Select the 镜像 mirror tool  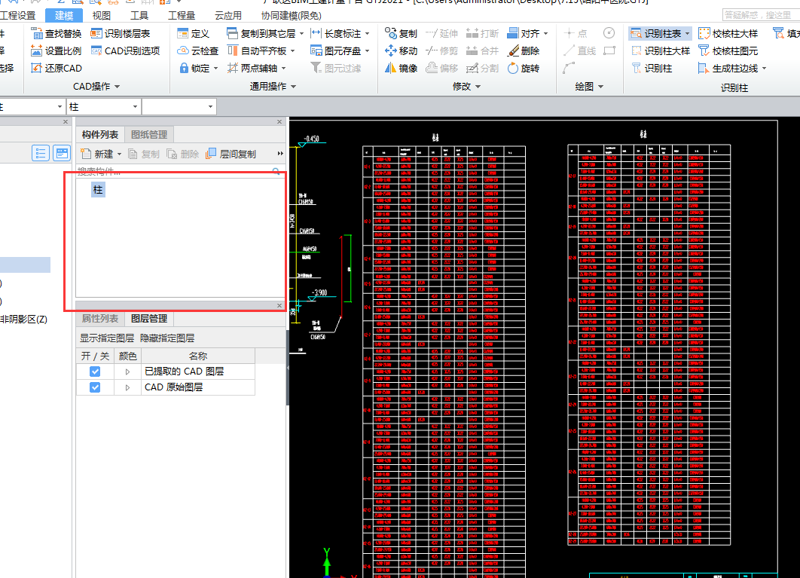coord(401,68)
